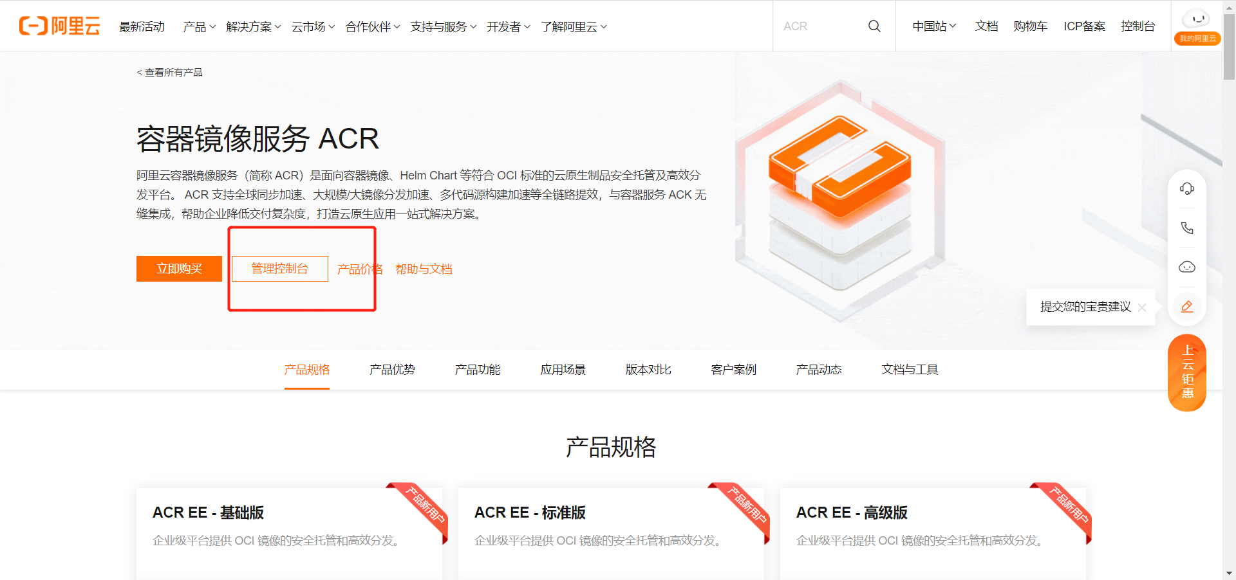Click the scrollbar down arrow
This screenshot has height=580, width=1236.
click(x=1229, y=573)
